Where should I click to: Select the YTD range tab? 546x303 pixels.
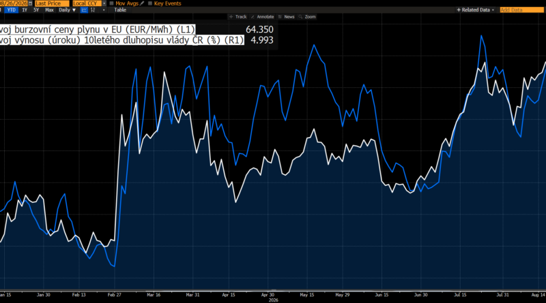tap(12, 10)
